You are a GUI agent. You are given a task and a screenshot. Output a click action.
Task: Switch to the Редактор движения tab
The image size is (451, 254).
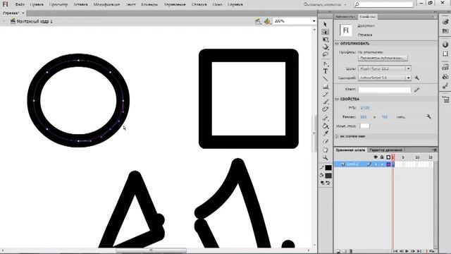(x=385, y=150)
